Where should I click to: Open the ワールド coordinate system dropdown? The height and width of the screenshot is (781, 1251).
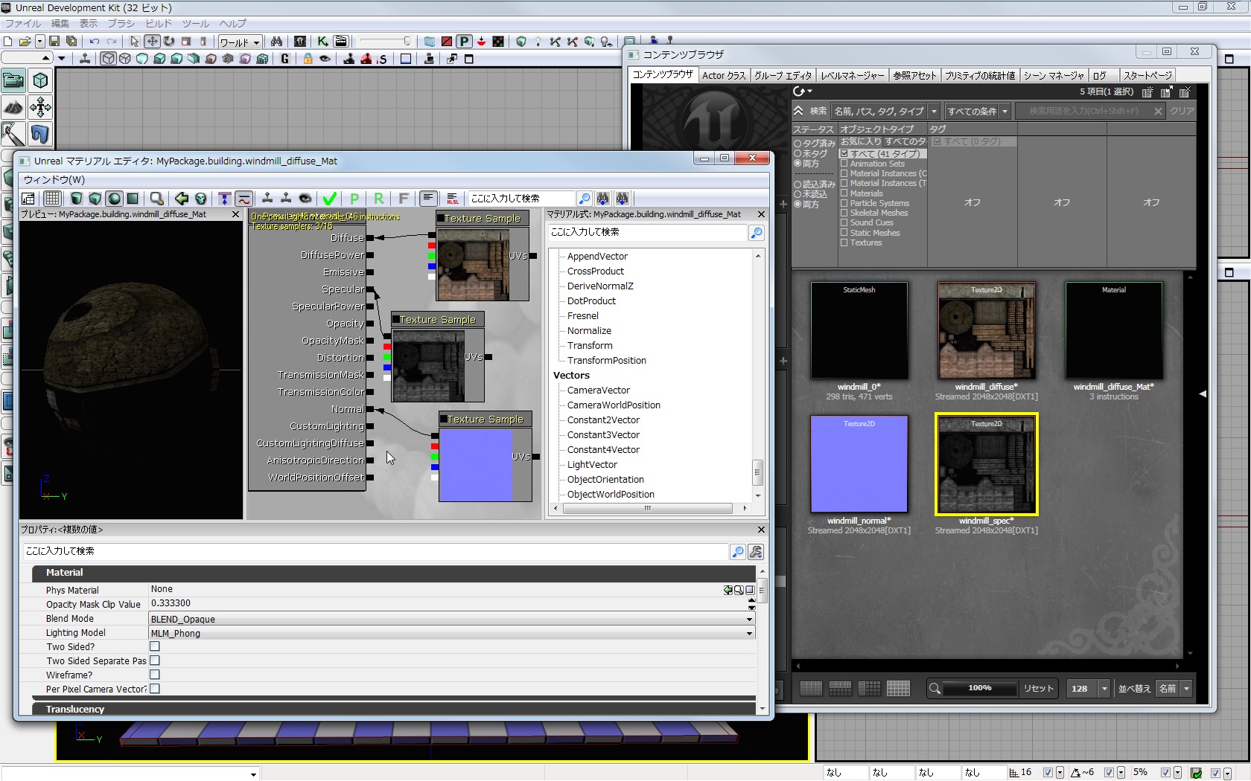(240, 42)
